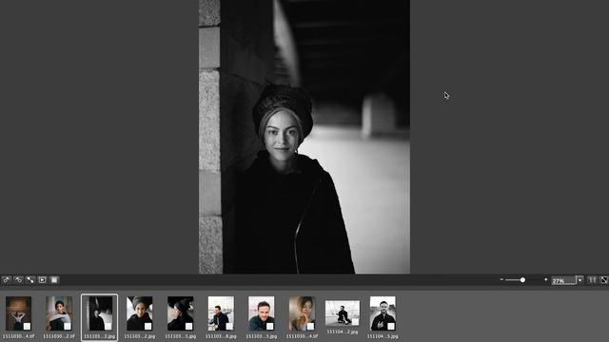The image size is (609, 342).
Task: Click the plus icon to zoom in
Action: pyautogui.click(x=545, y=279)
